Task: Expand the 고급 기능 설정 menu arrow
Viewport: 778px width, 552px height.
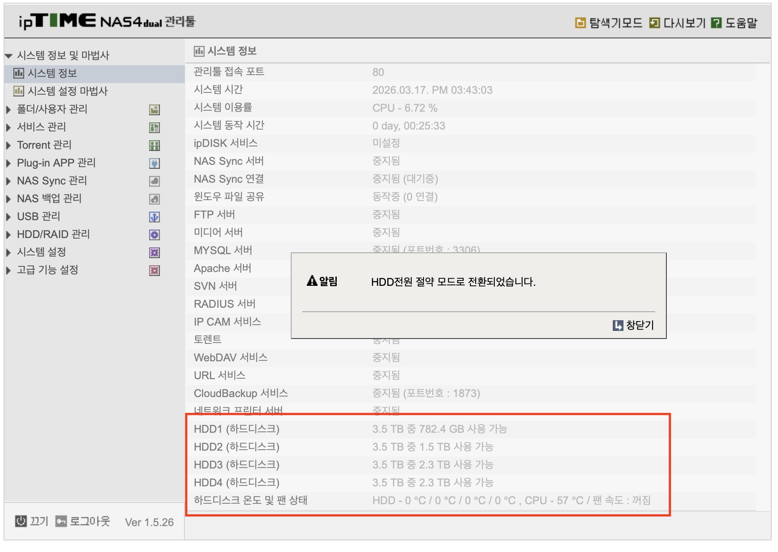Action: (x=8, y=270)
